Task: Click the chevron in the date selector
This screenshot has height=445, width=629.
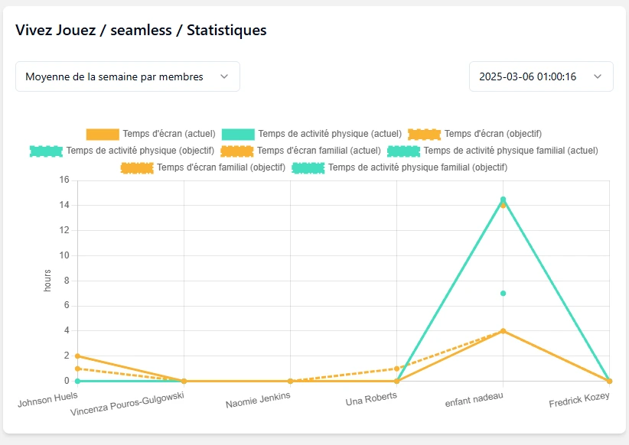Action: (598, 76)
